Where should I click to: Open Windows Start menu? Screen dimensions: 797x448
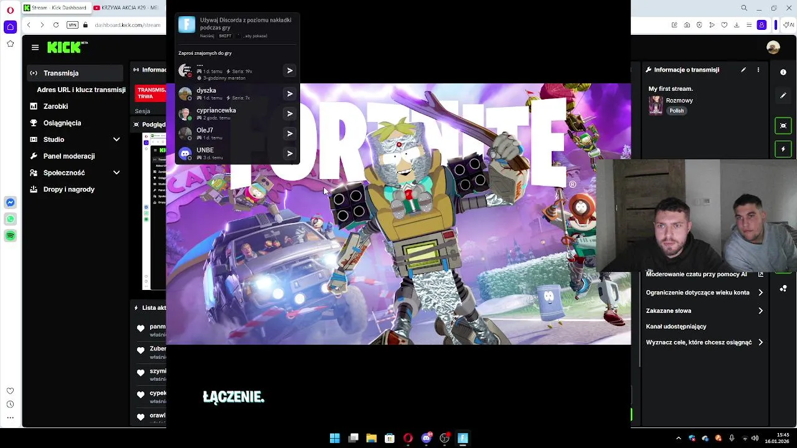click(335, 438)
